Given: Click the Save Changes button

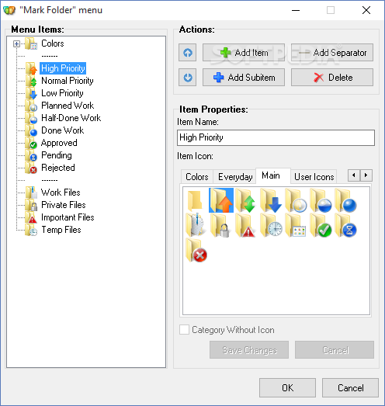Looking at the screenshot, I should point(249,350).
